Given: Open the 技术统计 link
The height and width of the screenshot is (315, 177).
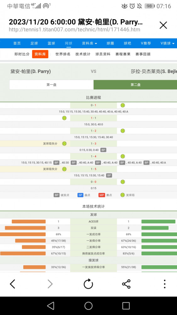Looking at the screenshot, I should click(x=83, y=54).
